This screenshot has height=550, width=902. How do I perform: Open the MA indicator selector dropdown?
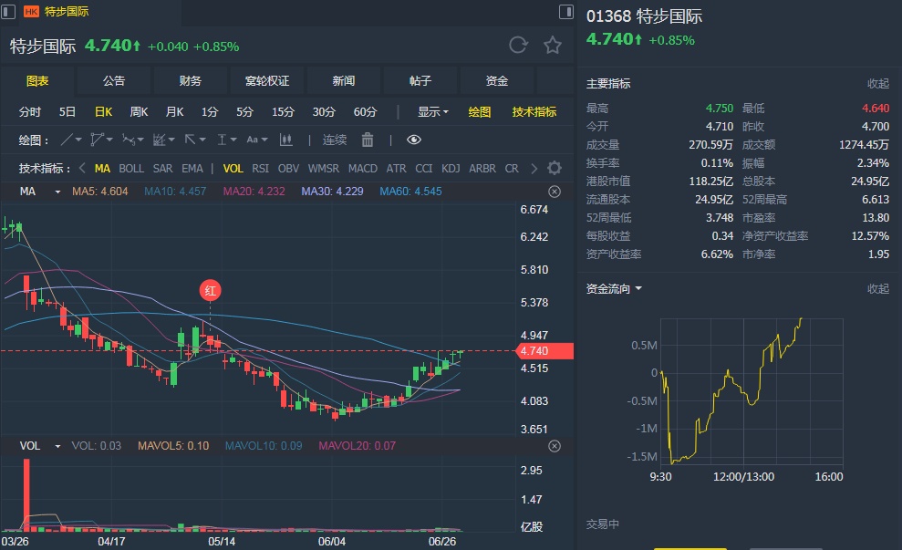[57, 192]
